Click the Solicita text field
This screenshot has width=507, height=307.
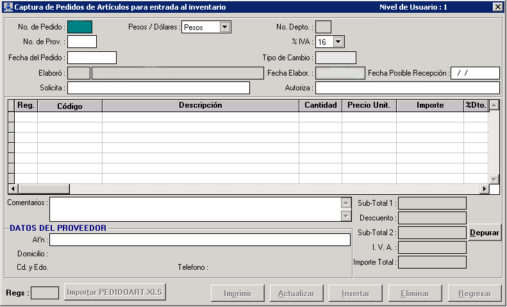(x=158, y=88)
